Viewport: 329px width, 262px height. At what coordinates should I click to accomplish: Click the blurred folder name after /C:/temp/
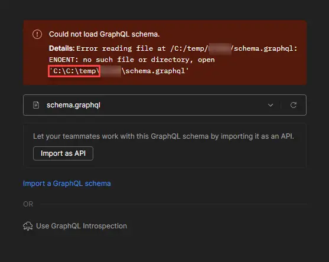pyautogui.click(x=220, y=48)
